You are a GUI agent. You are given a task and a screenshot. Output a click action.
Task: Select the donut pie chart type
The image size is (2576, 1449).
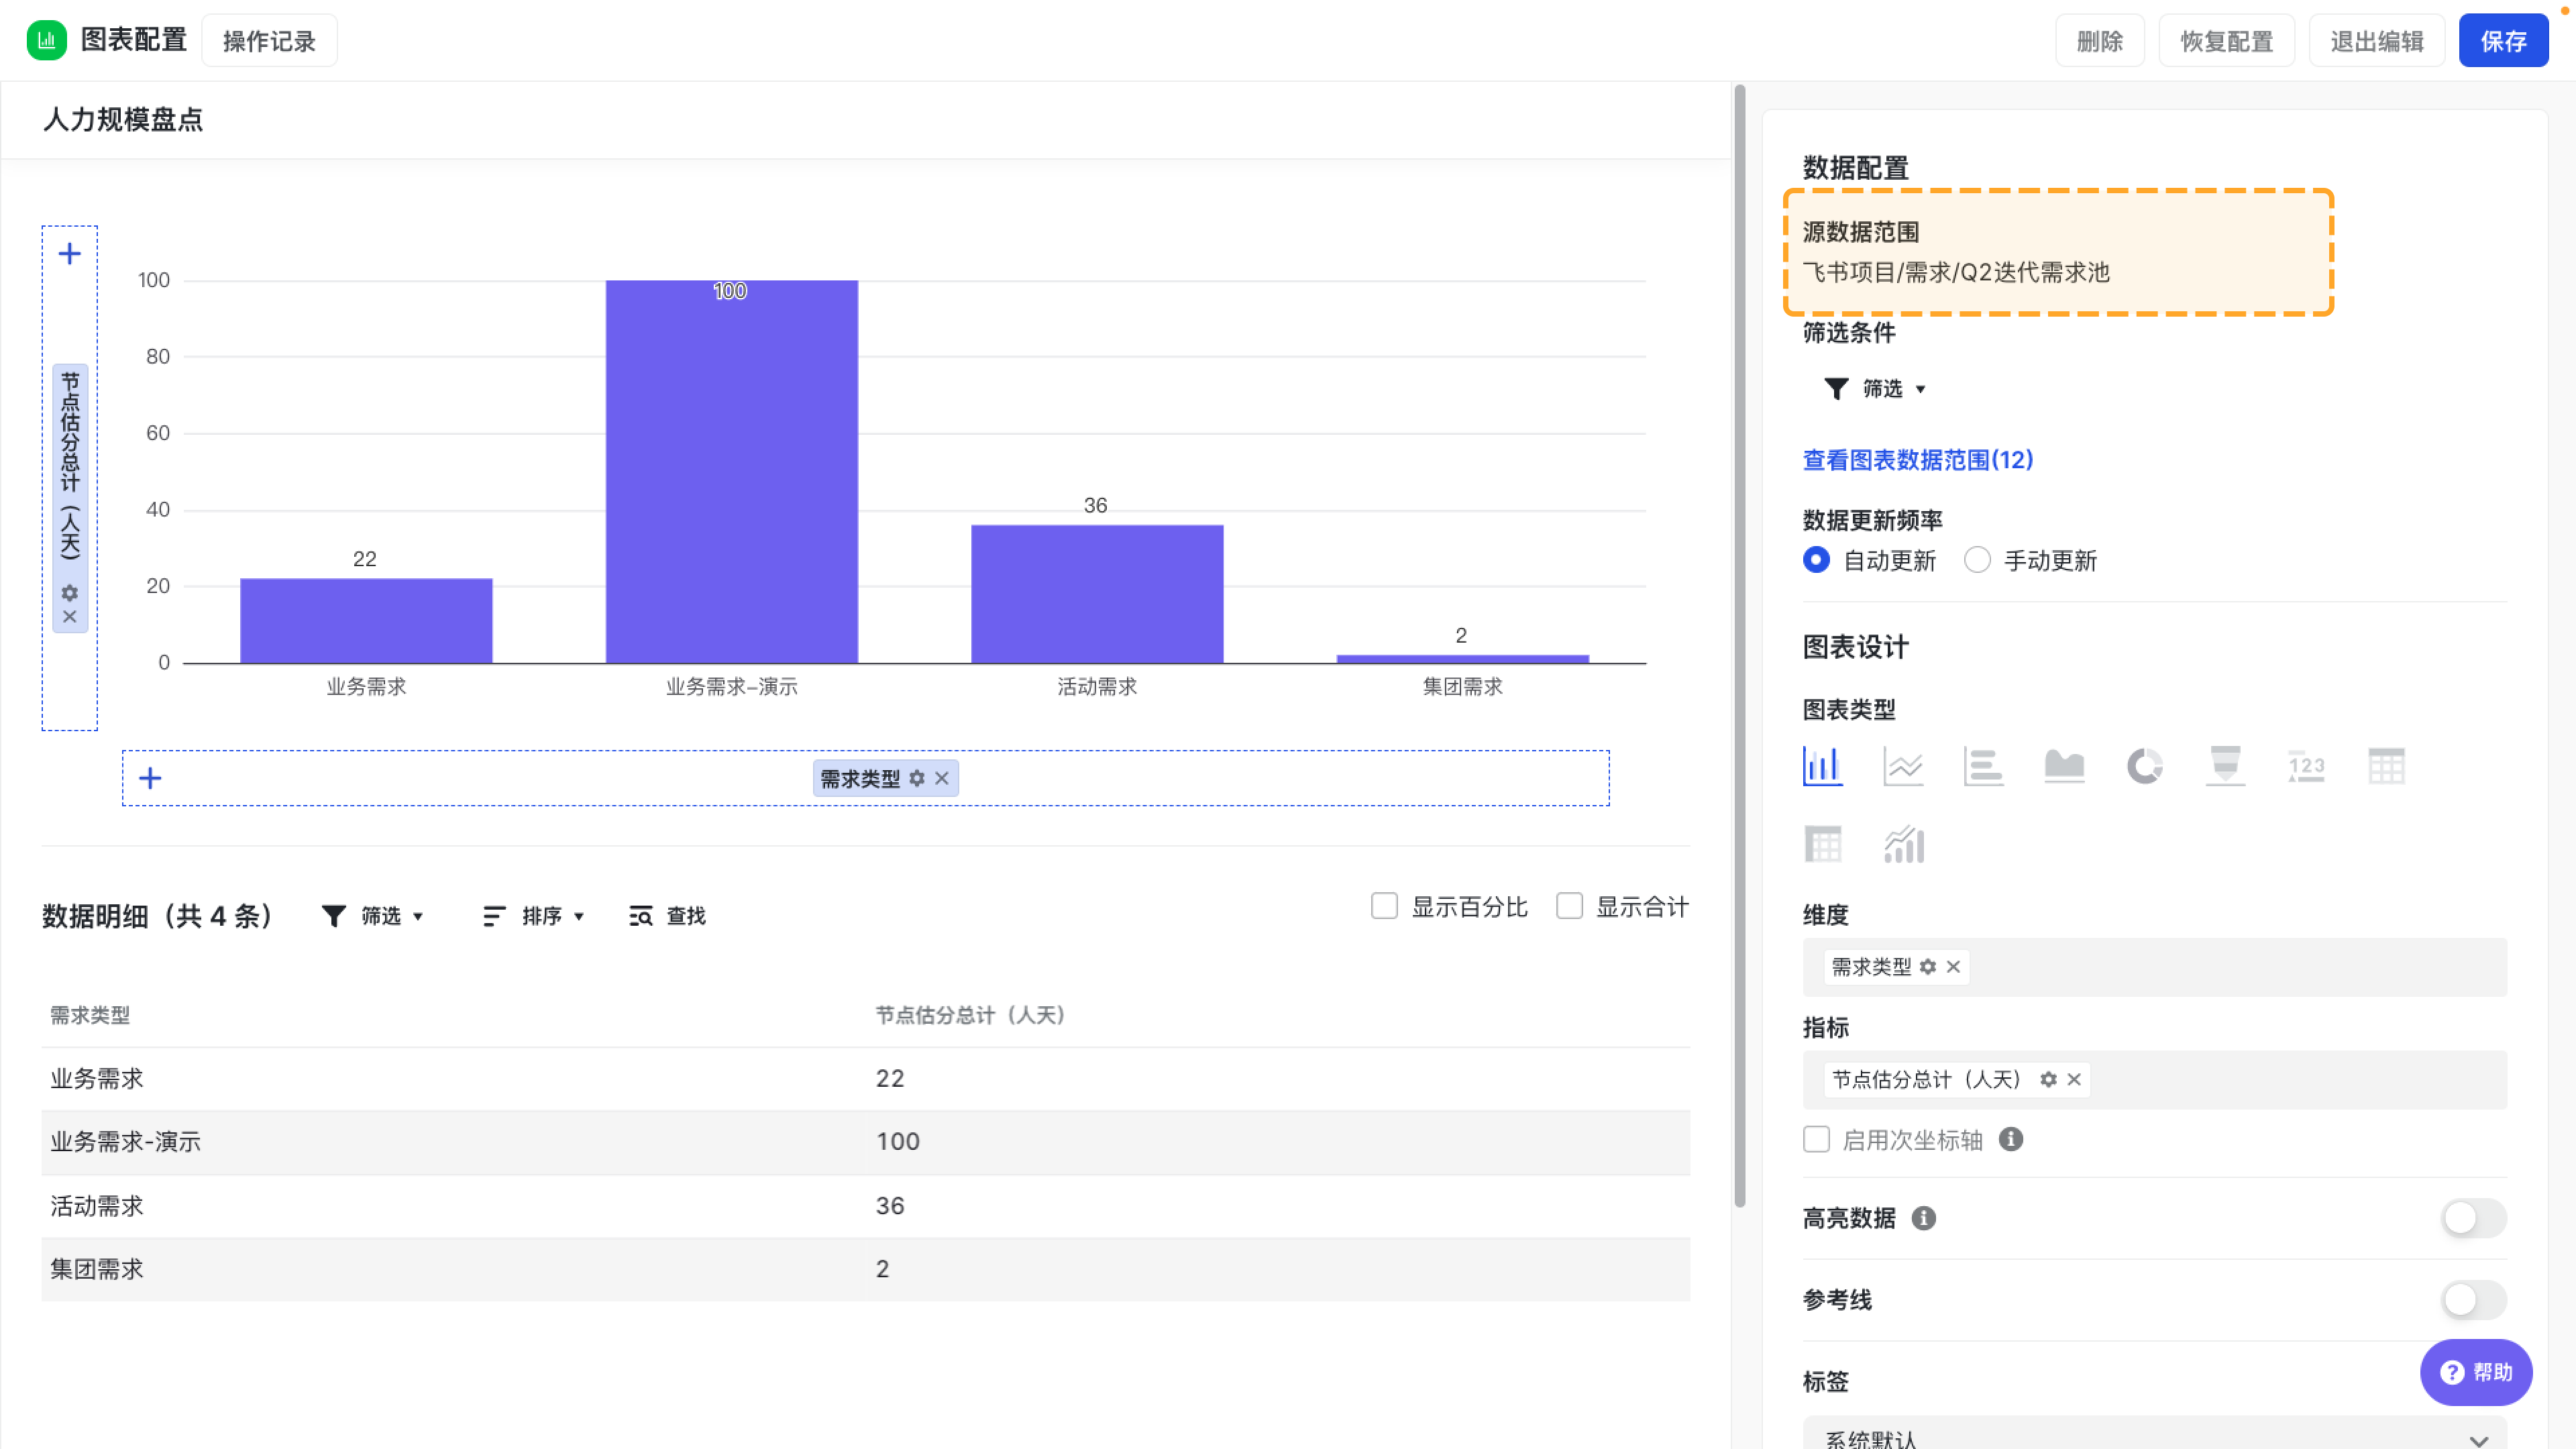point(2144,767)
